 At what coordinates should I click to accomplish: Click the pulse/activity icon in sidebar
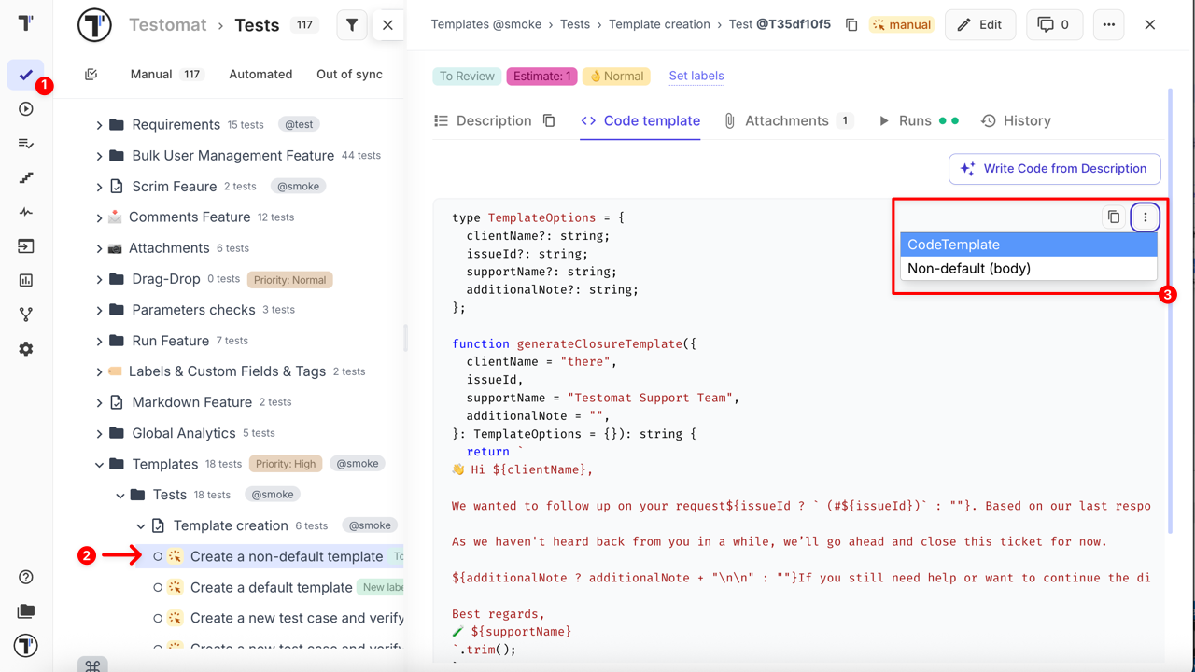coord(25,212)
